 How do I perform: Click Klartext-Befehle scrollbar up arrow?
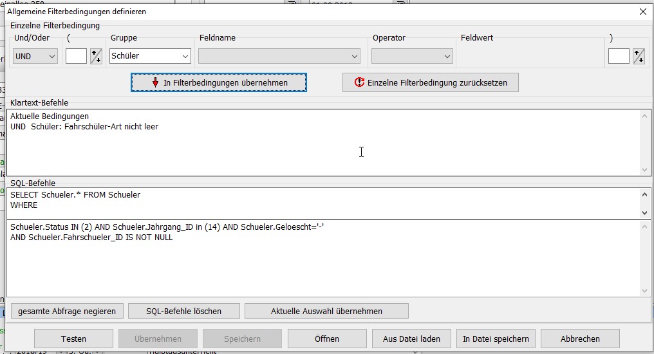click(644, 116)
